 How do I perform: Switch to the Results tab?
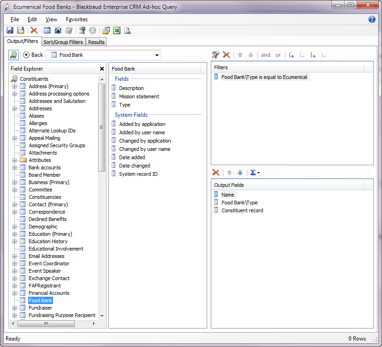click(96, 42)
